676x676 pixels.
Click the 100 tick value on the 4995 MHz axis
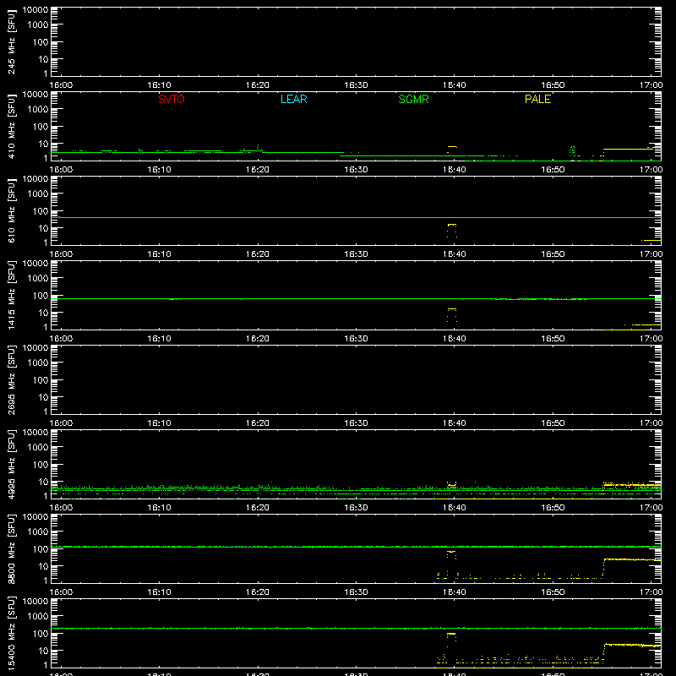click(x=41, y=465)
